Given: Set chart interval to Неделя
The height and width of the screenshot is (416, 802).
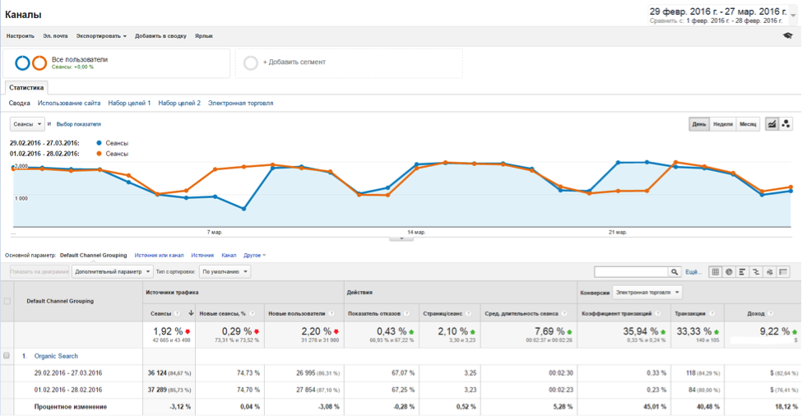Looking at the screenshot, I should pyautogui.click(x=723, y=124).
